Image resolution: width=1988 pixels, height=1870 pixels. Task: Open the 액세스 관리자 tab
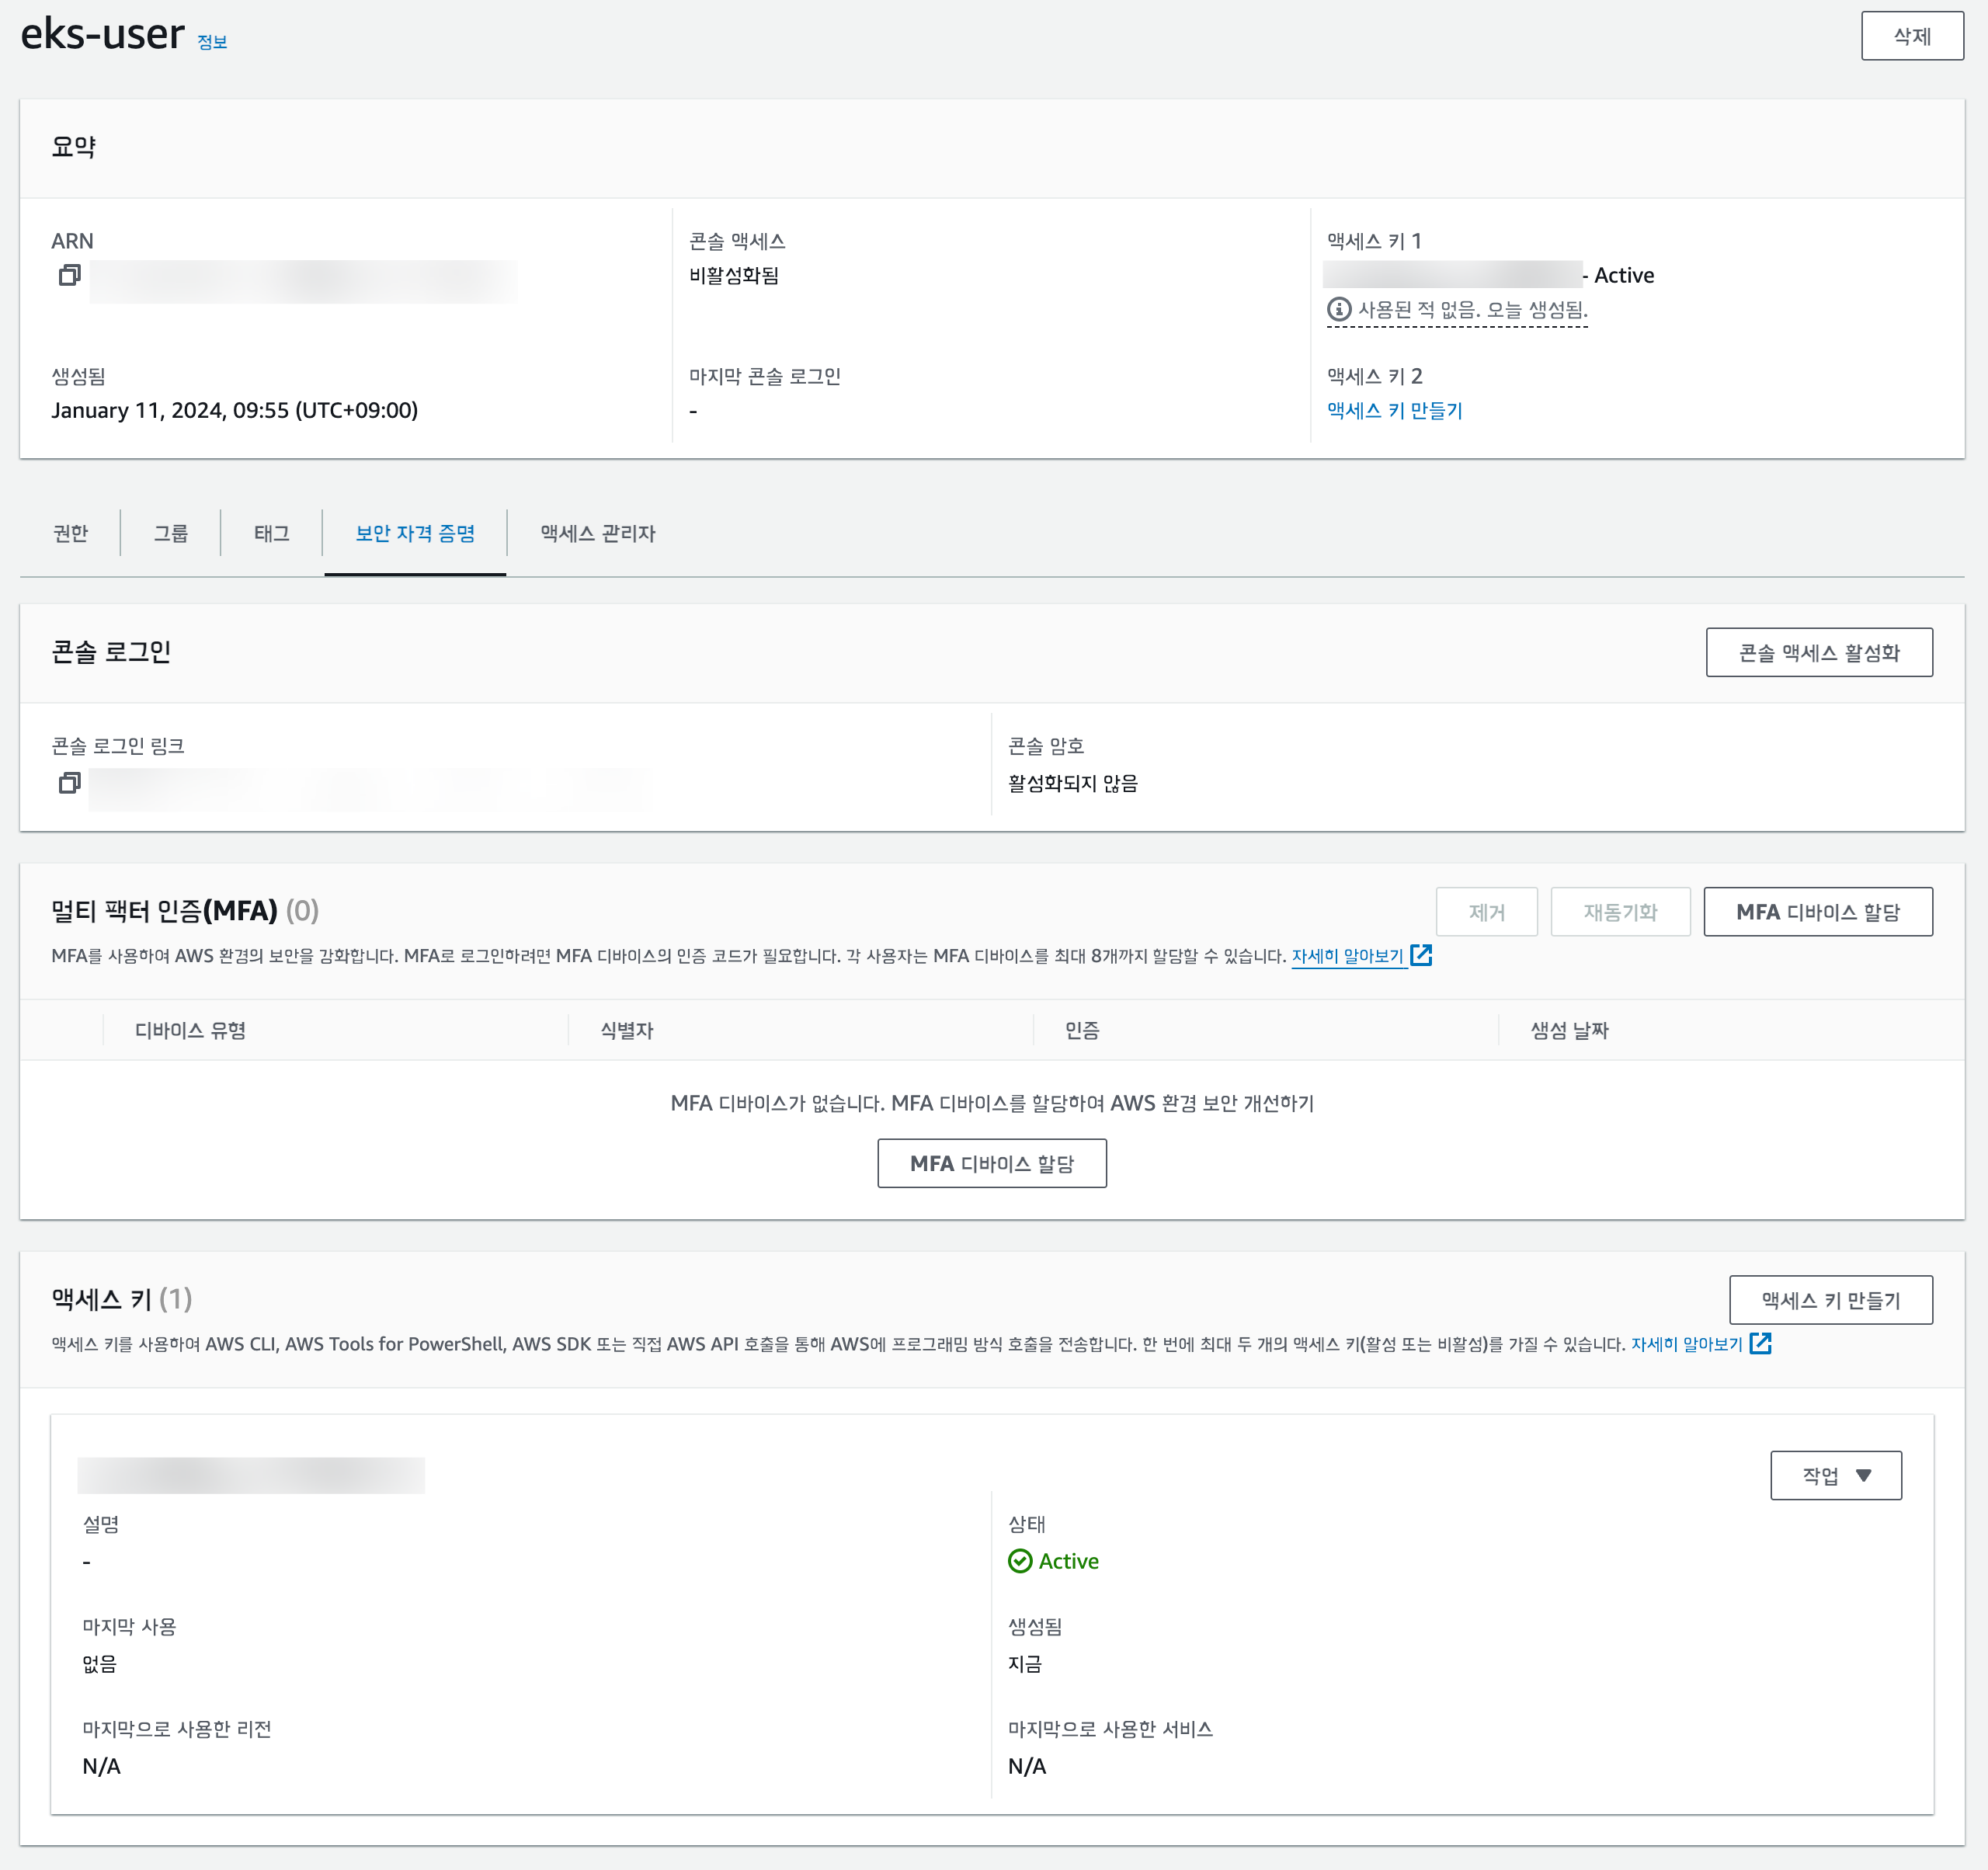coord(597,533)
